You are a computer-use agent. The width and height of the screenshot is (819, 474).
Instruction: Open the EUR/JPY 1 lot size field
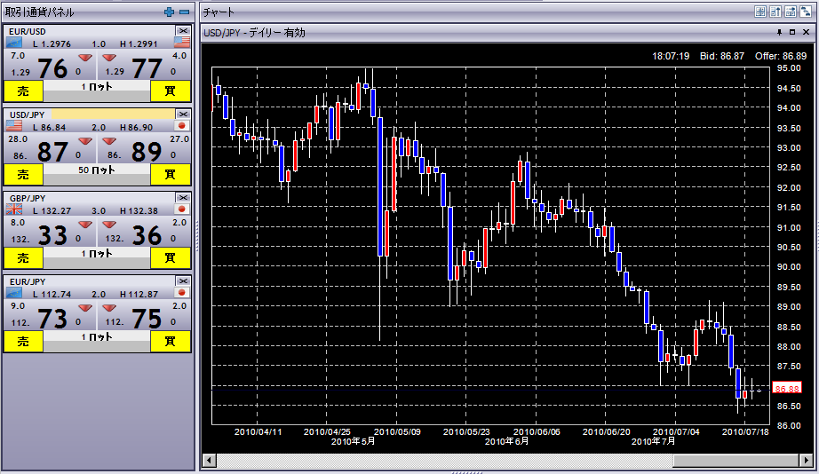pos(98,336)
